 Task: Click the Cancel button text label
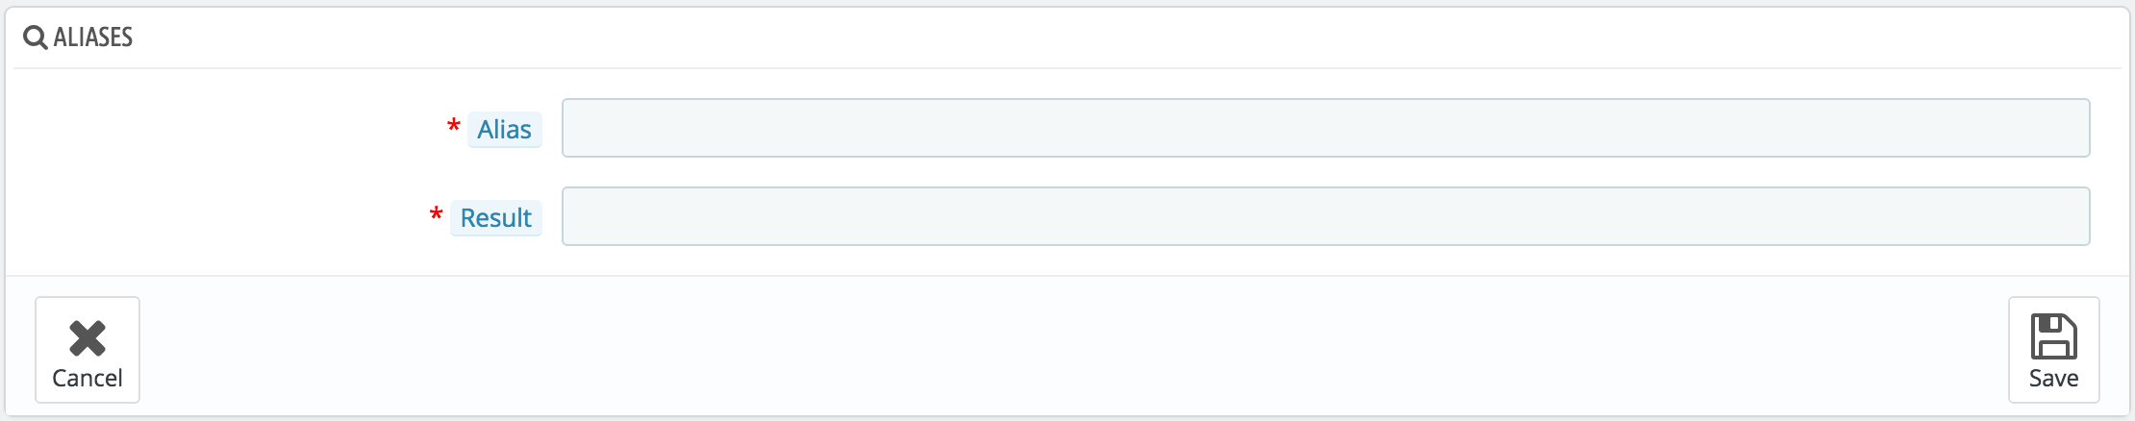pyautogui.click(x=88, y=379)
